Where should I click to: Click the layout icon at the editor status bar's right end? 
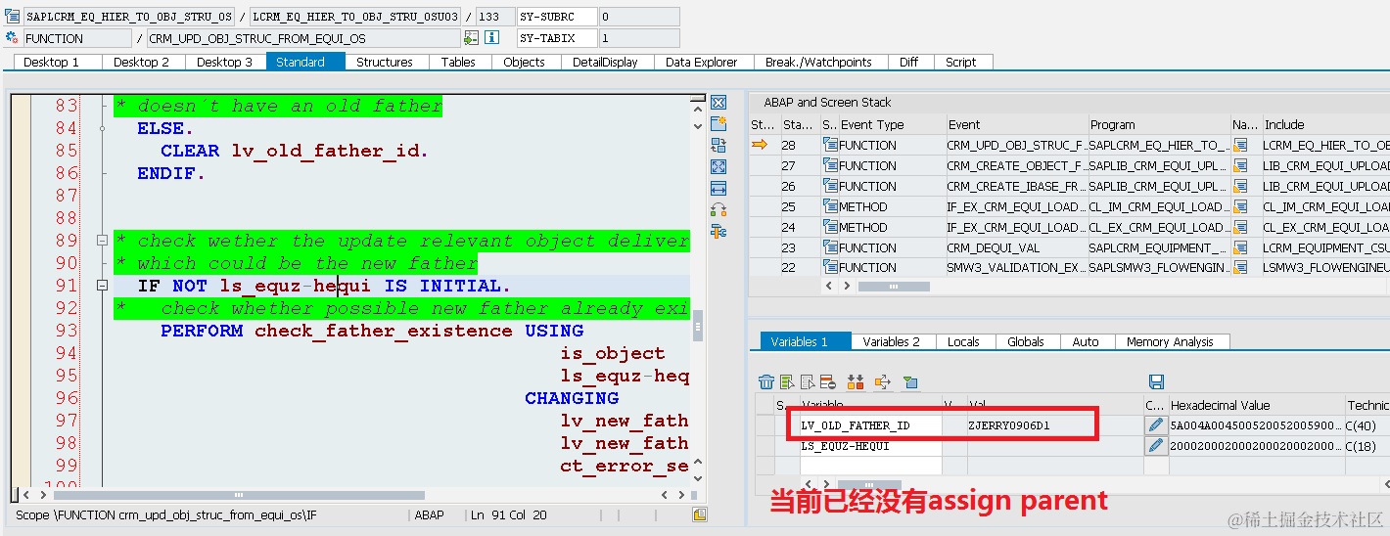pos(699,514)
